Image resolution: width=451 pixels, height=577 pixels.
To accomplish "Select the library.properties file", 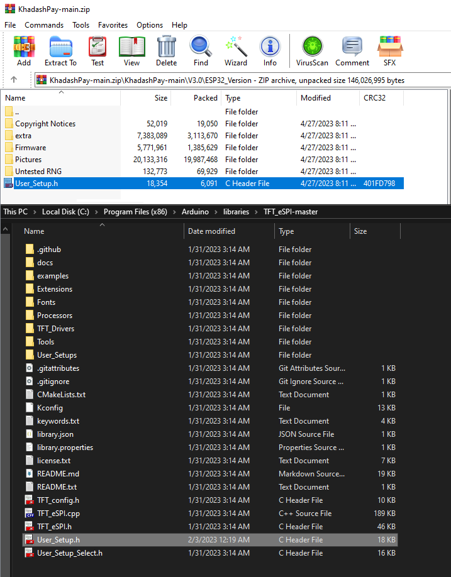I will coord(210,447).
